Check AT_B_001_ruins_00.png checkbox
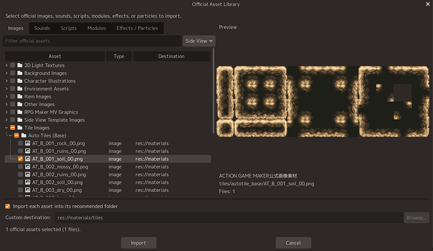The width and height of the screenshot is (433, 251). click(20, 151)
